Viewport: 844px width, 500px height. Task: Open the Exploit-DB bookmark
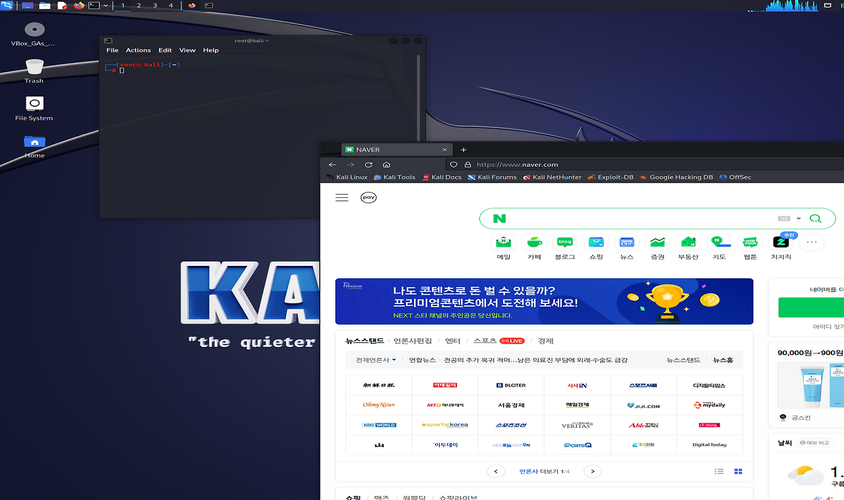click(610, 177)
